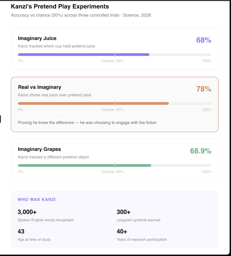
Task: Select the orange 78% accuracy value
Action: click(204, 89)
